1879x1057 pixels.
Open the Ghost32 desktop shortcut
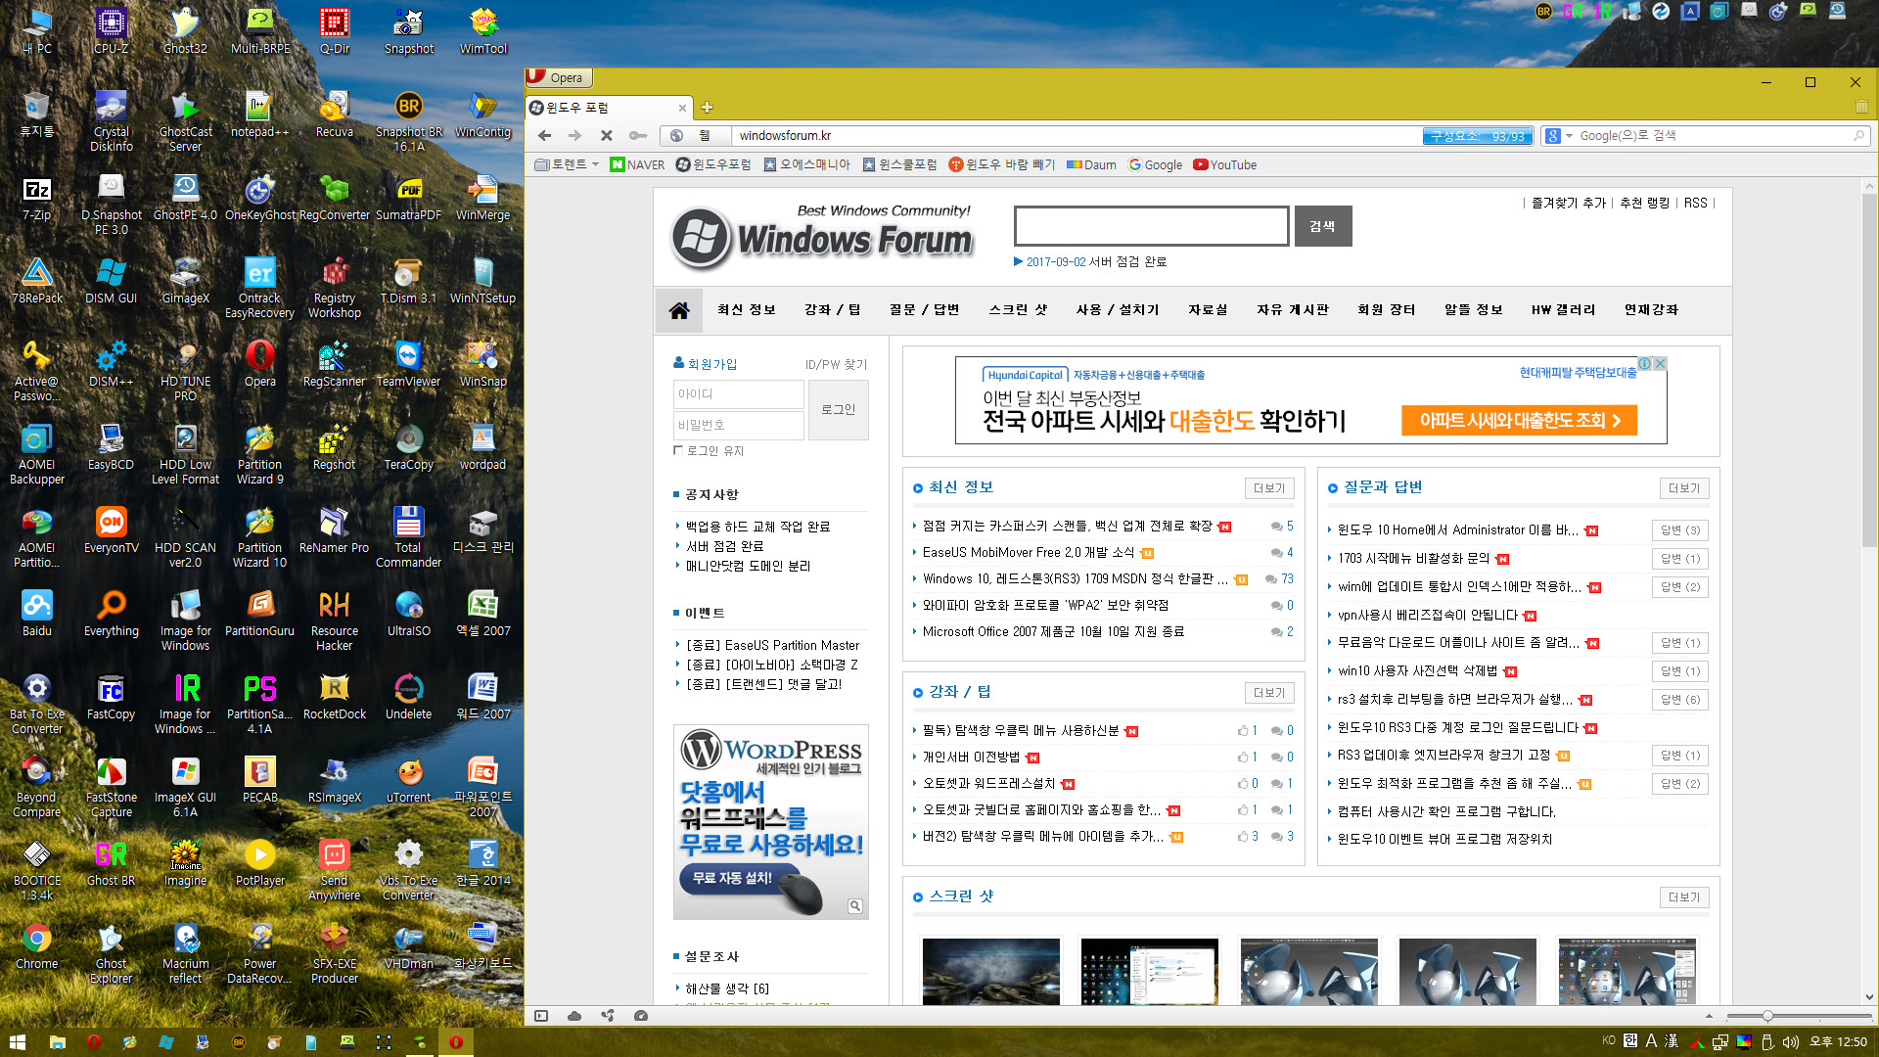(185, 31)
